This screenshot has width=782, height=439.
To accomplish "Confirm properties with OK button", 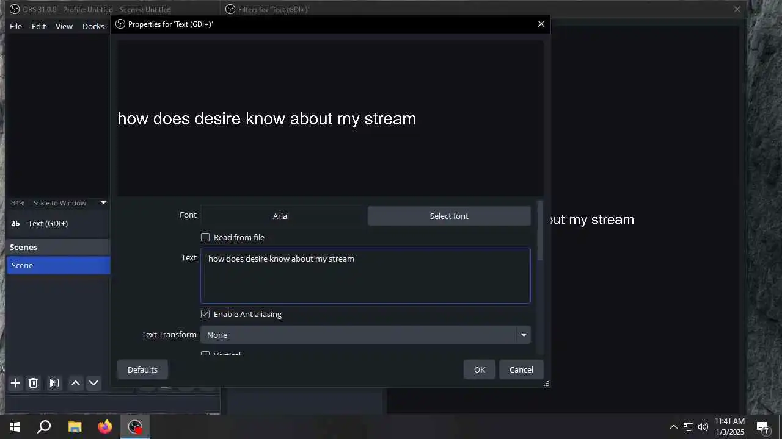I will [x=480, y=369].
